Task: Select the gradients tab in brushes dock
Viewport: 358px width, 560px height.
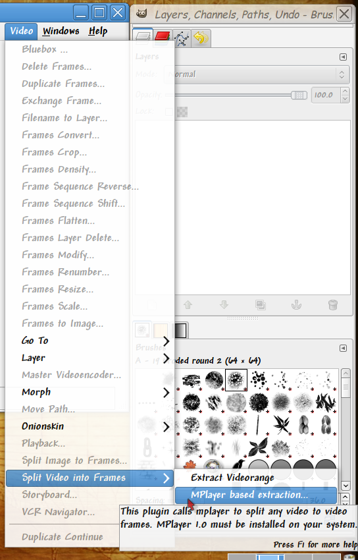Action: [x=180, y=330]
